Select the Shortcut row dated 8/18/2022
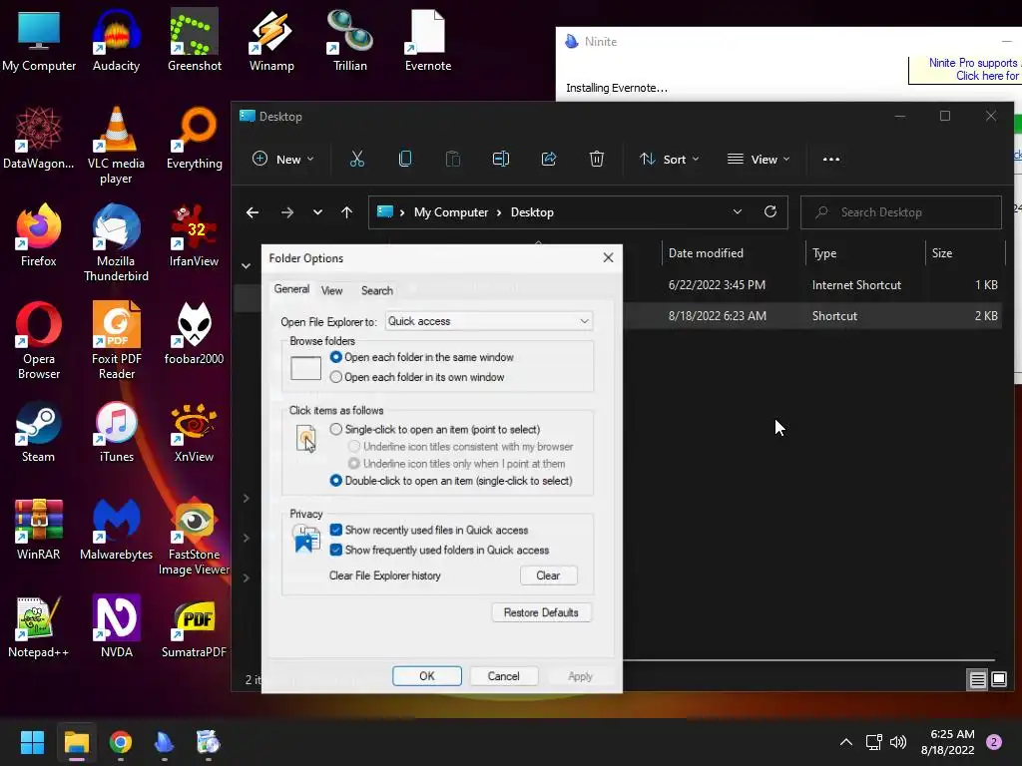This screenshot has width=1022, height=766. 812,316
